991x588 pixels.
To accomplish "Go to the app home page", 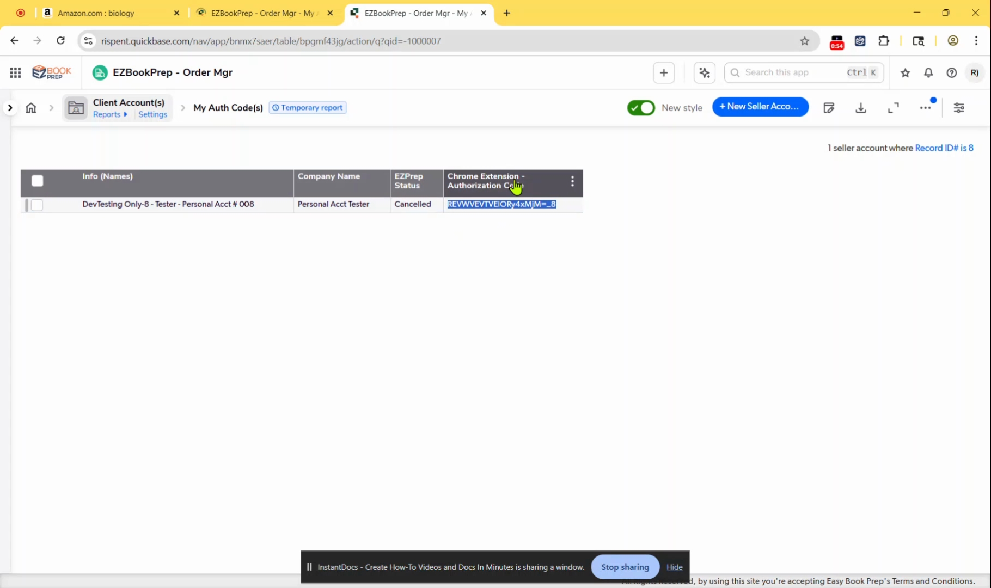I will 31,108.
